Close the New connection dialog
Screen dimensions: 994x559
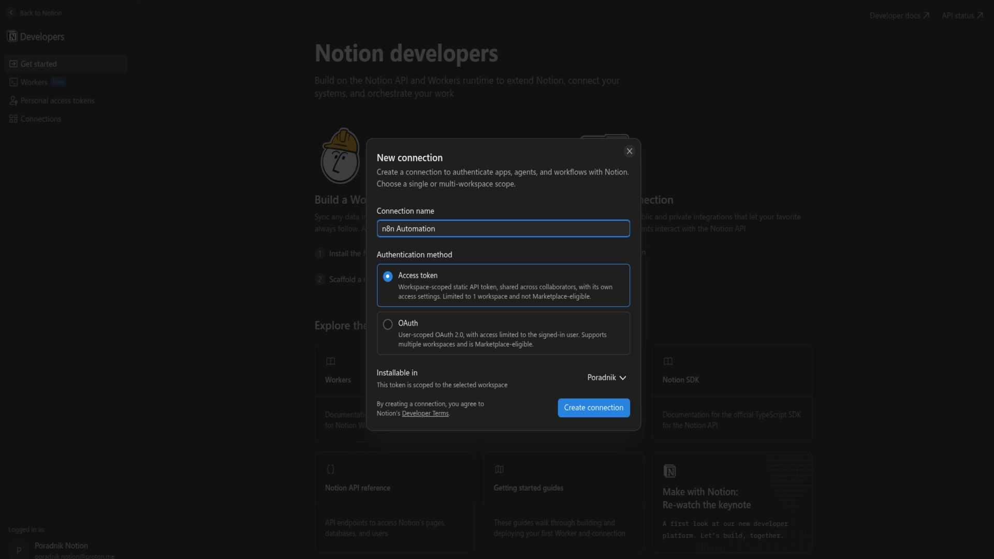pyautogui.click(x=629, y=151)
